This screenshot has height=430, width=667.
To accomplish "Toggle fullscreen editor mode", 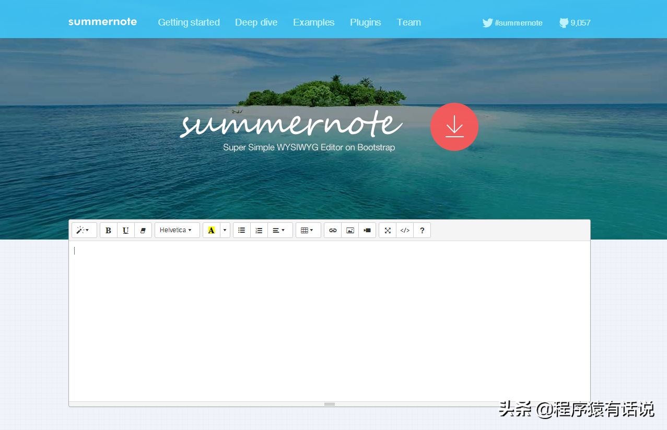I will (388, 230).
